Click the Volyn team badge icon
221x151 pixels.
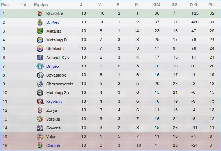pos(40,137)
